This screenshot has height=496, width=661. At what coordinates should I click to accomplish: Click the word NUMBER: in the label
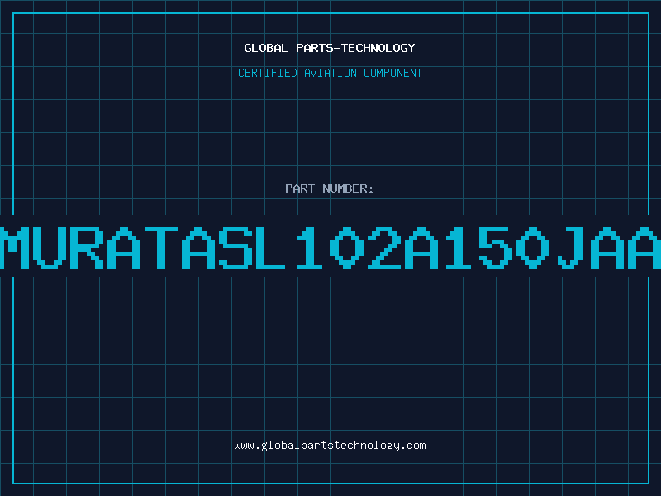(x=348, y=188)
